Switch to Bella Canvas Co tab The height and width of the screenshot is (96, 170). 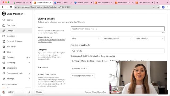click(x=124, y=3)
